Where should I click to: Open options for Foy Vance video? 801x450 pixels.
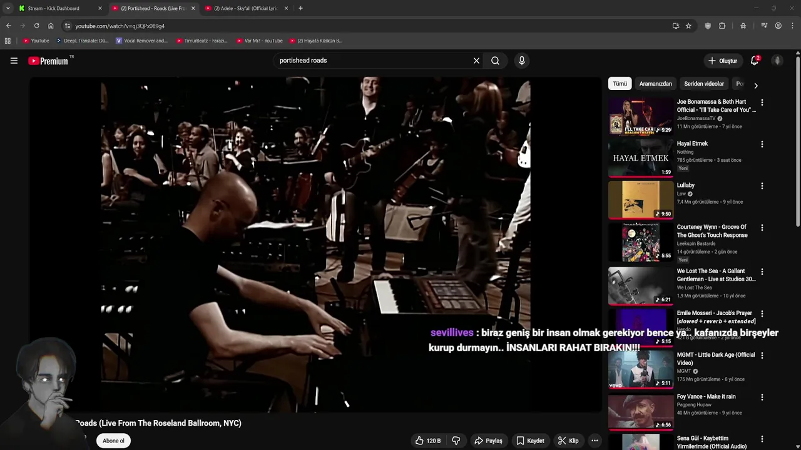click(x=762, y=397)
